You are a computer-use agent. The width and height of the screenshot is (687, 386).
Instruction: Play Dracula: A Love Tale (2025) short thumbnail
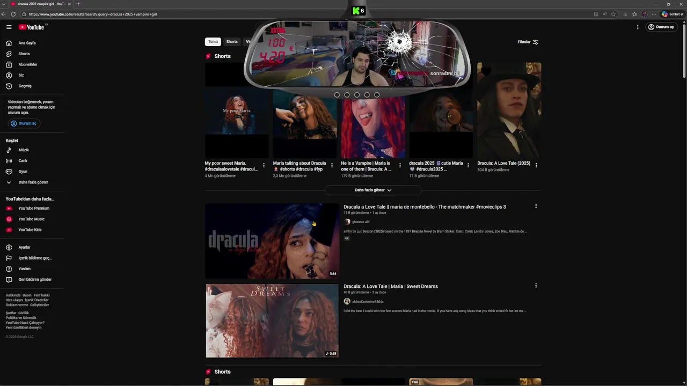tap(509, 110)
